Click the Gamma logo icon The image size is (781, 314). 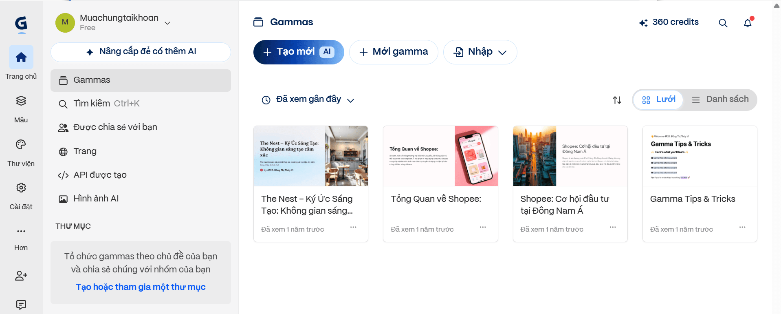point(21,24)
